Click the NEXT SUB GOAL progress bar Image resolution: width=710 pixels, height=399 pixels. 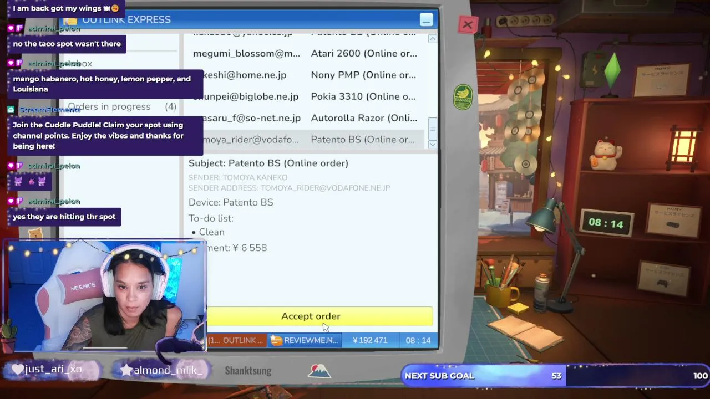(x=555, y=376)
